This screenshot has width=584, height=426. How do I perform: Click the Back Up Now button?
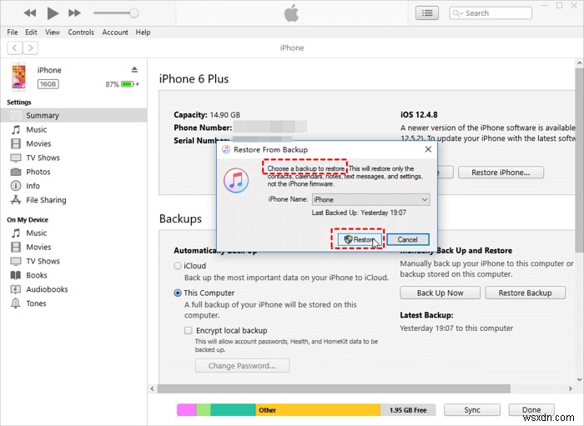(440, 293)
